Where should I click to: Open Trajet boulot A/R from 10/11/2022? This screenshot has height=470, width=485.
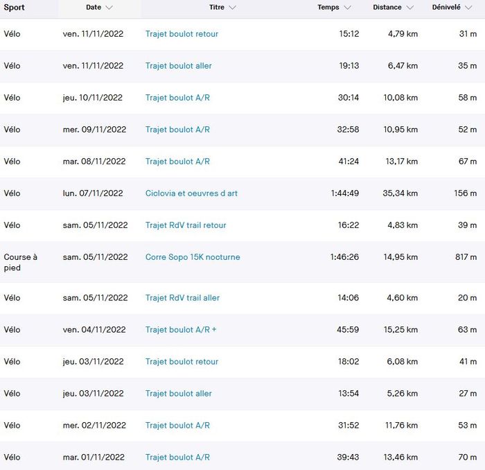[177, 98]
